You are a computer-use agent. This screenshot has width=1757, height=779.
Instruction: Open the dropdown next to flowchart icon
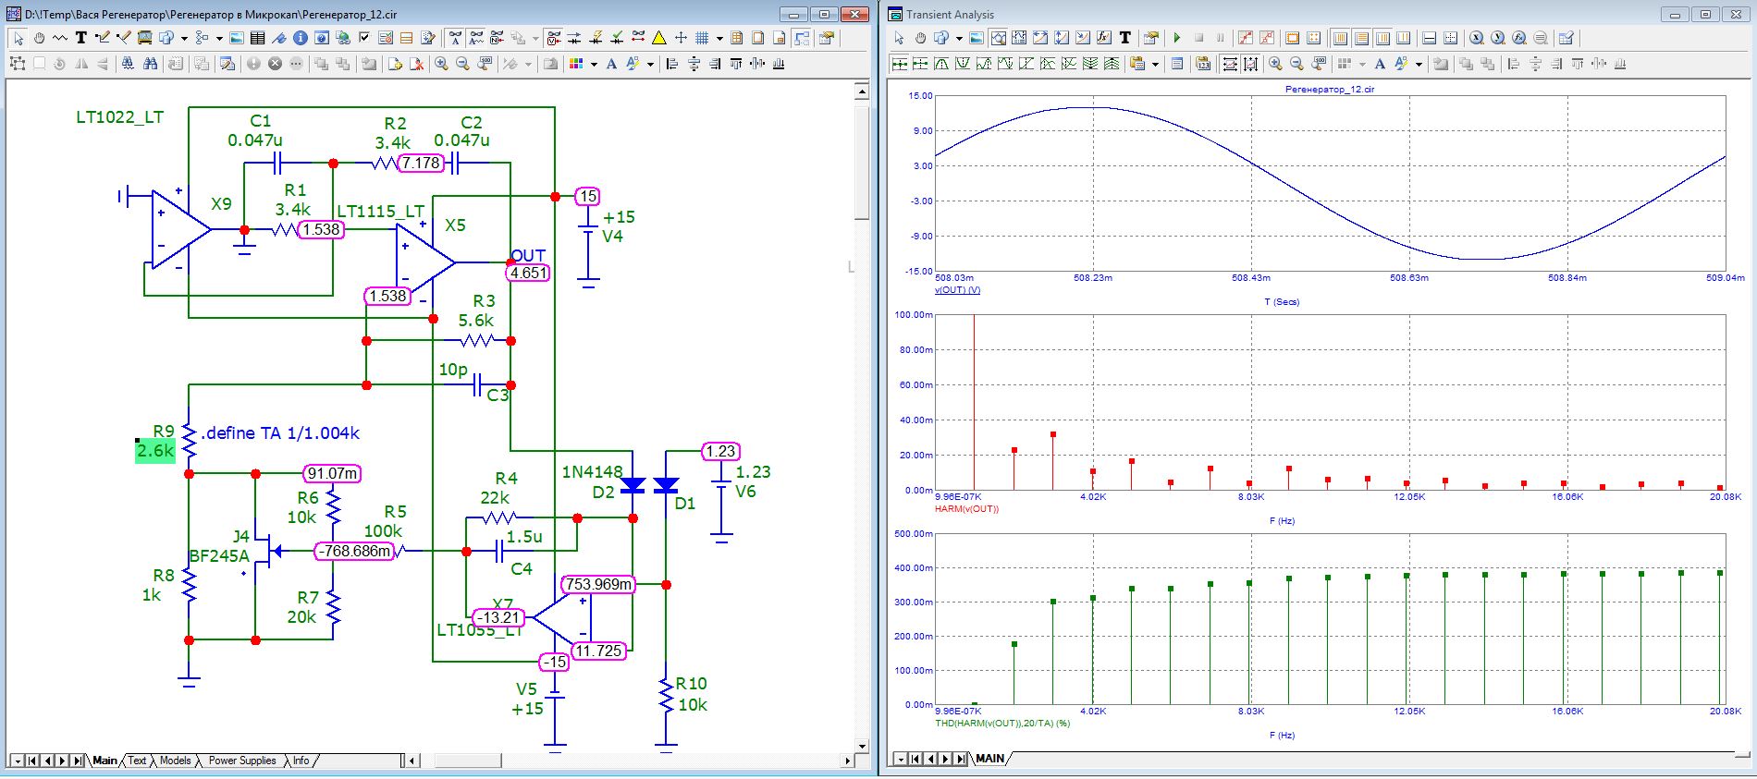(x=219, y=38)
